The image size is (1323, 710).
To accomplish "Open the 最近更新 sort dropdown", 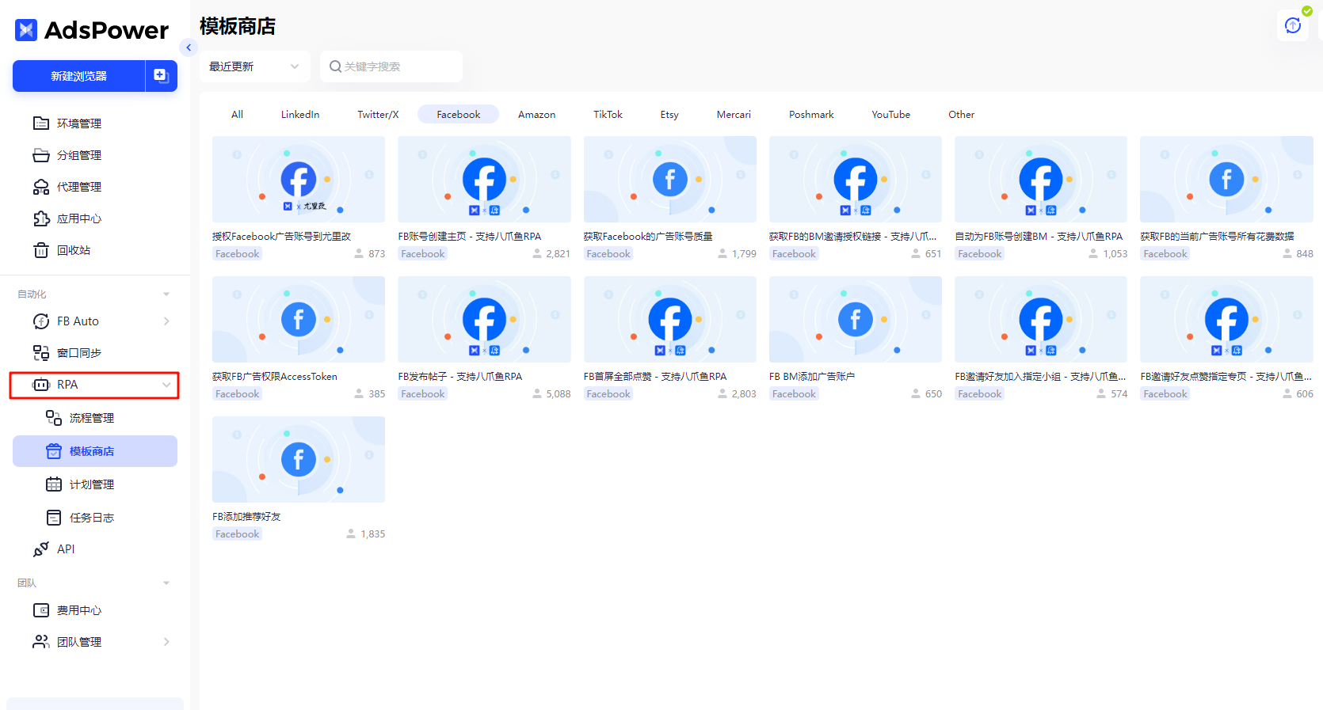I will point(254,66).
